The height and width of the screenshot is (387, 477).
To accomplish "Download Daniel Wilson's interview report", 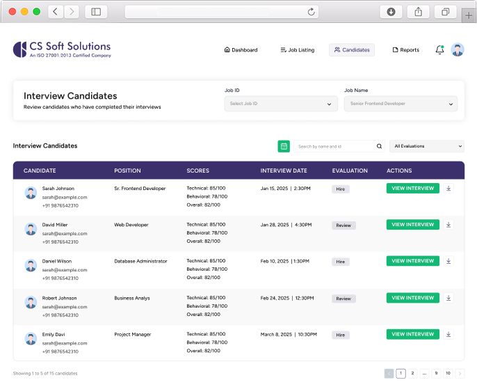I will pyautogui.click(x=448, y=261).
